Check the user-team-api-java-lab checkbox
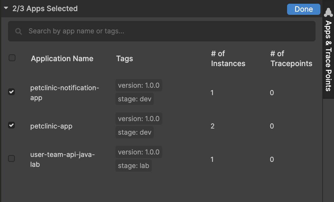The width and height of the screenshot is (334, 202). [11, 158]
